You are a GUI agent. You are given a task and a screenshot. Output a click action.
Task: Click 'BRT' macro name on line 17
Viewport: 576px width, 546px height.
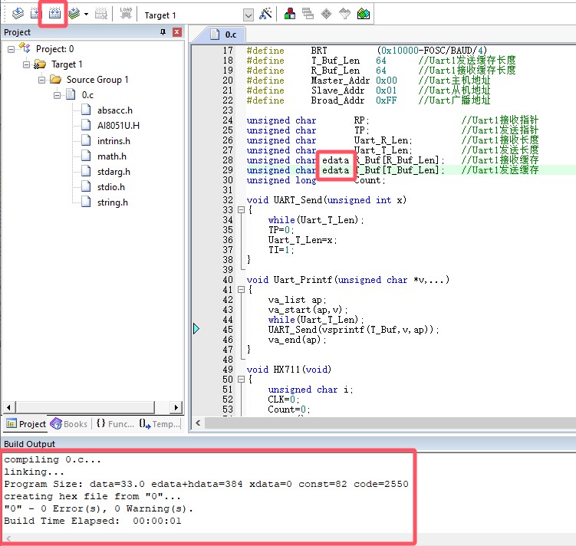click(319, 51)
